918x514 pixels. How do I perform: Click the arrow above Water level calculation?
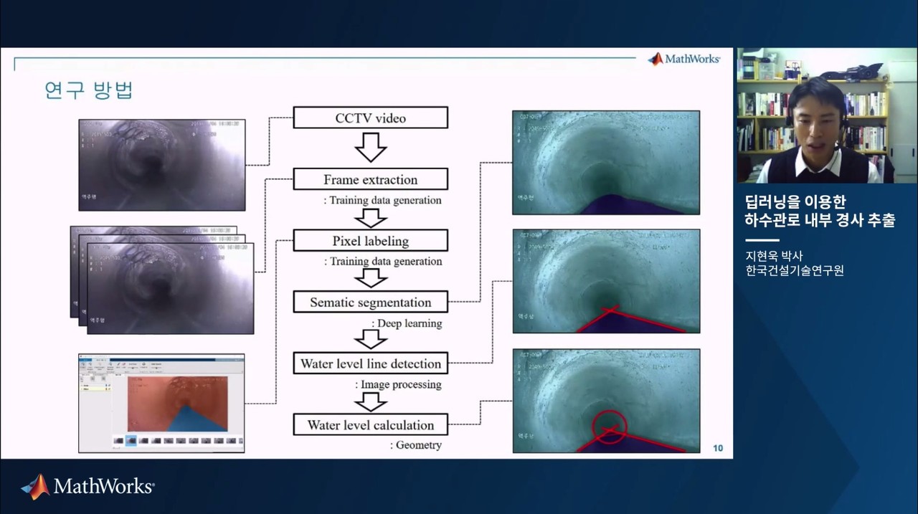coord(371,401)
